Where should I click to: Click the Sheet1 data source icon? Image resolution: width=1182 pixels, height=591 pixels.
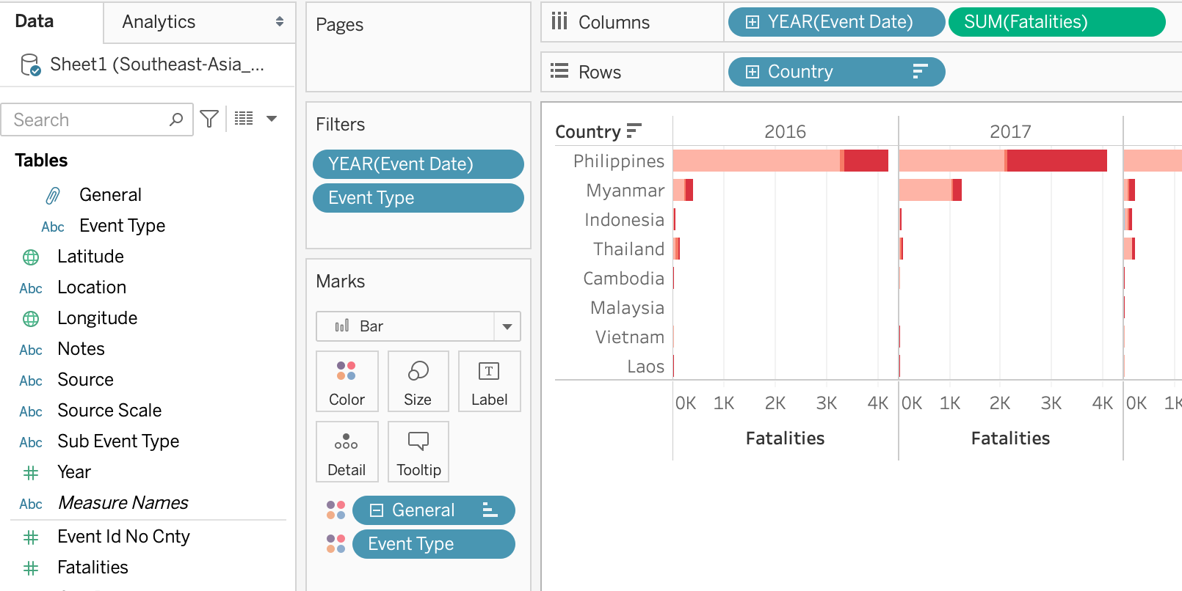tap(31, 65)
